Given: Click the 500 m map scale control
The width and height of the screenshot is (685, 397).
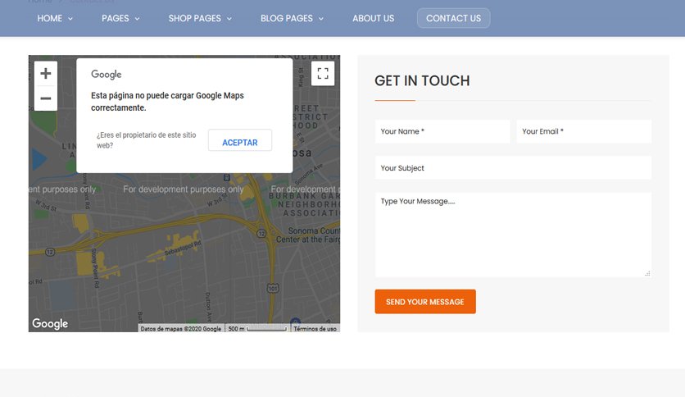Looking at the screenshot, I should (x=257, y=329).
